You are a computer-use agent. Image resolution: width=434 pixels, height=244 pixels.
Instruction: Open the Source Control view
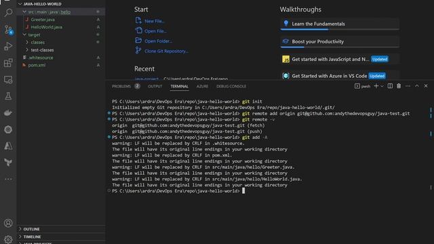tap(8, 30)
